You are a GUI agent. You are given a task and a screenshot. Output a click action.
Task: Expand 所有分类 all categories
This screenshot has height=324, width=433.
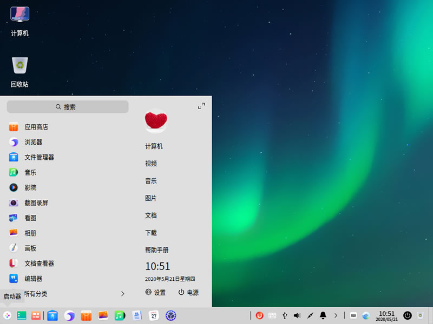[65, 294]
